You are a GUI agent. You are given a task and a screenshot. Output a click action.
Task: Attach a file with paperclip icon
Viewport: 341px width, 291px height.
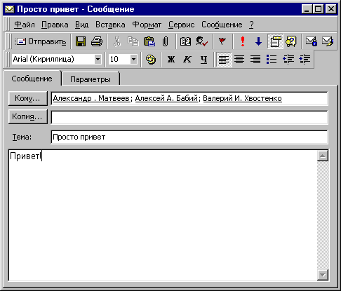click(165, 41)
